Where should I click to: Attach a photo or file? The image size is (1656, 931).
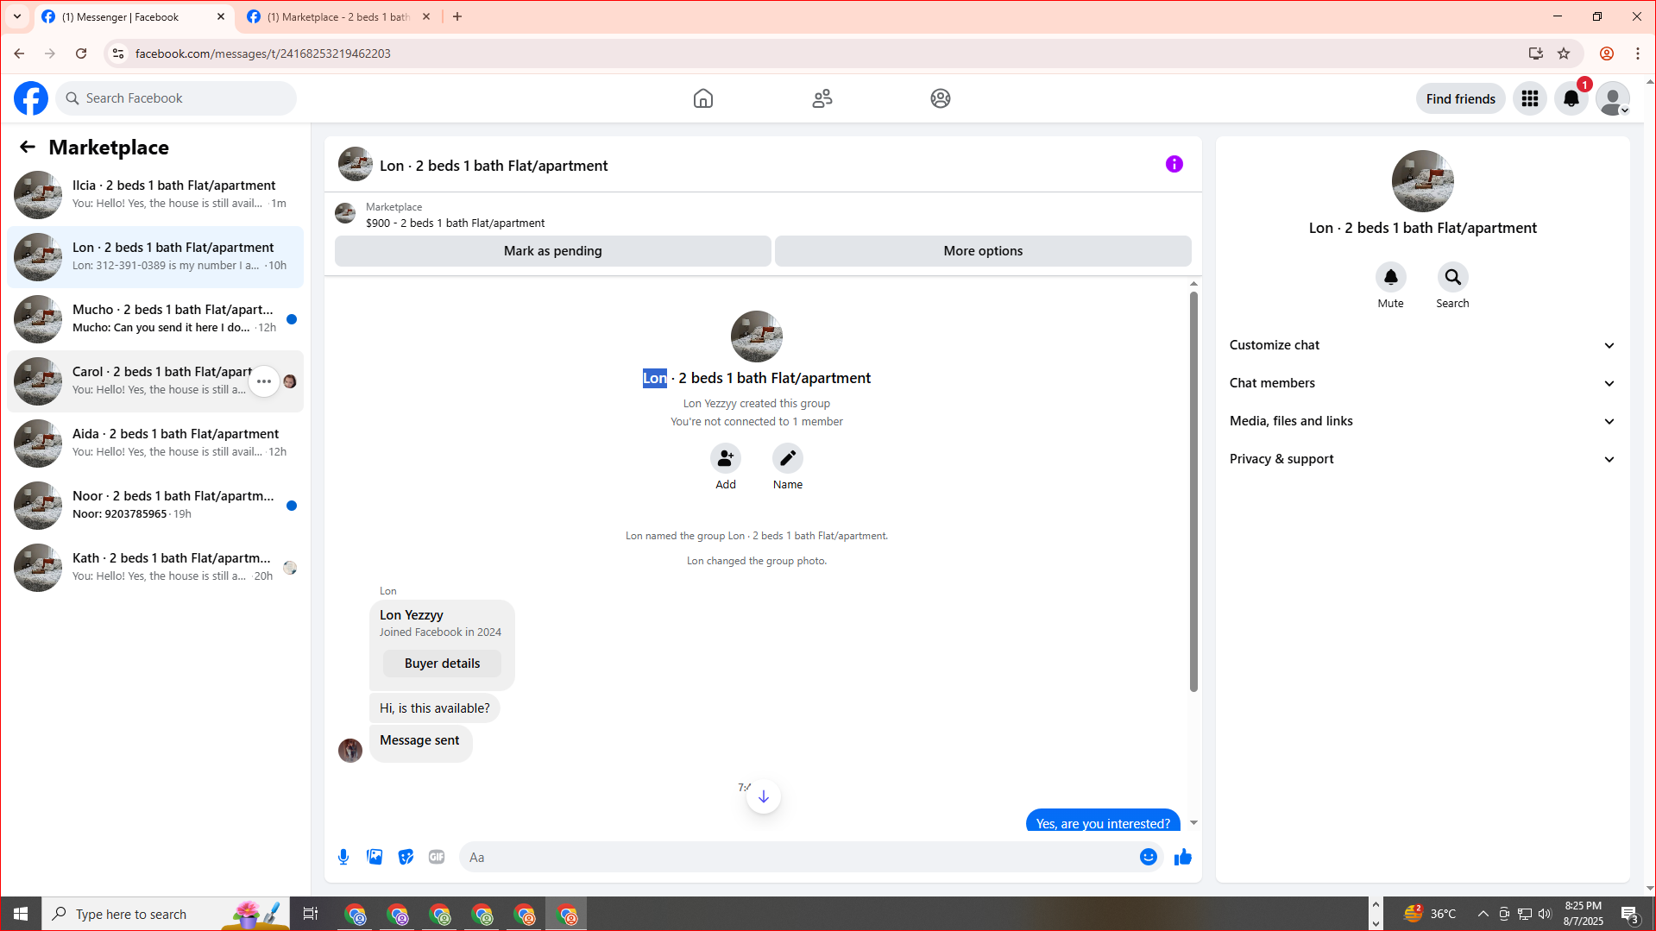click(375, 857)
